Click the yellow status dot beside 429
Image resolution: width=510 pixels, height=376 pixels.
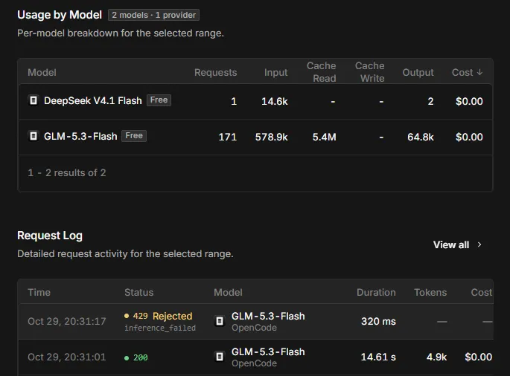(x=127, y=316)
